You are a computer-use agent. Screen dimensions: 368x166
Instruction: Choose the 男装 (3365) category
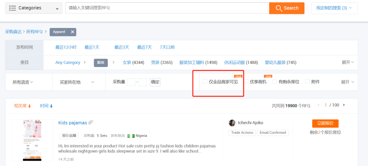point(162,63)
